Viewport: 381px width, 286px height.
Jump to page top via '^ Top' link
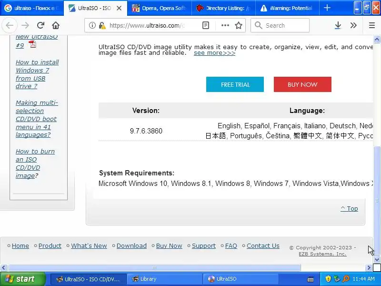(349, 208)
